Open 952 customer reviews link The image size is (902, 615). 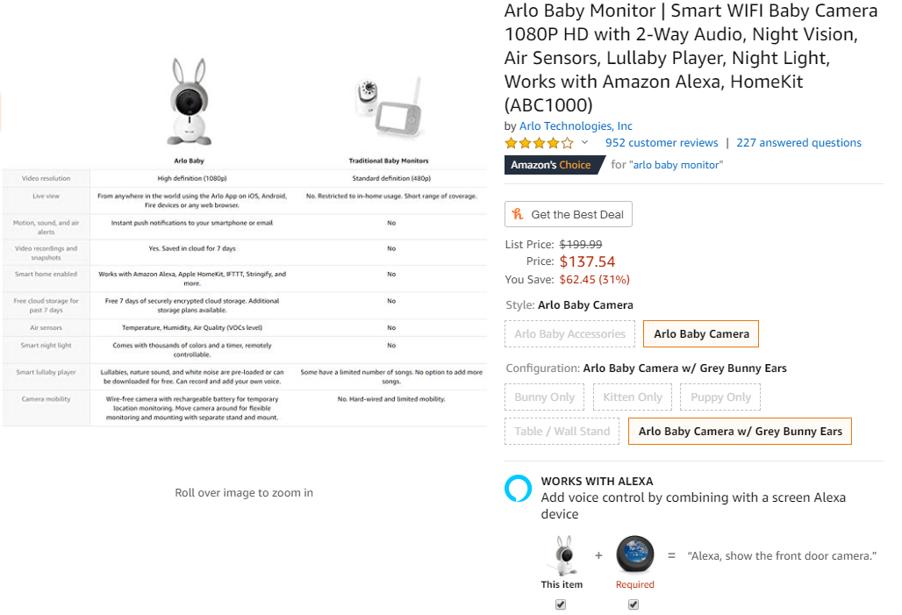tap(662, 143)
